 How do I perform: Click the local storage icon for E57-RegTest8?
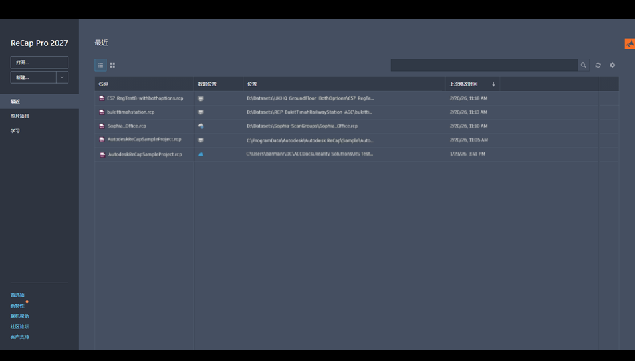(x=201, y=98)
